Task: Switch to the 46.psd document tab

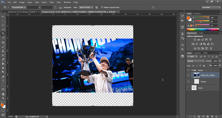Action: [22, 12]
